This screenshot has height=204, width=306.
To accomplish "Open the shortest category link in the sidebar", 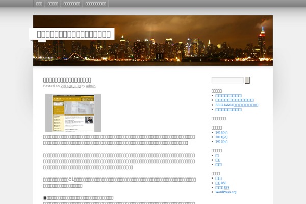I will point(217,156).
